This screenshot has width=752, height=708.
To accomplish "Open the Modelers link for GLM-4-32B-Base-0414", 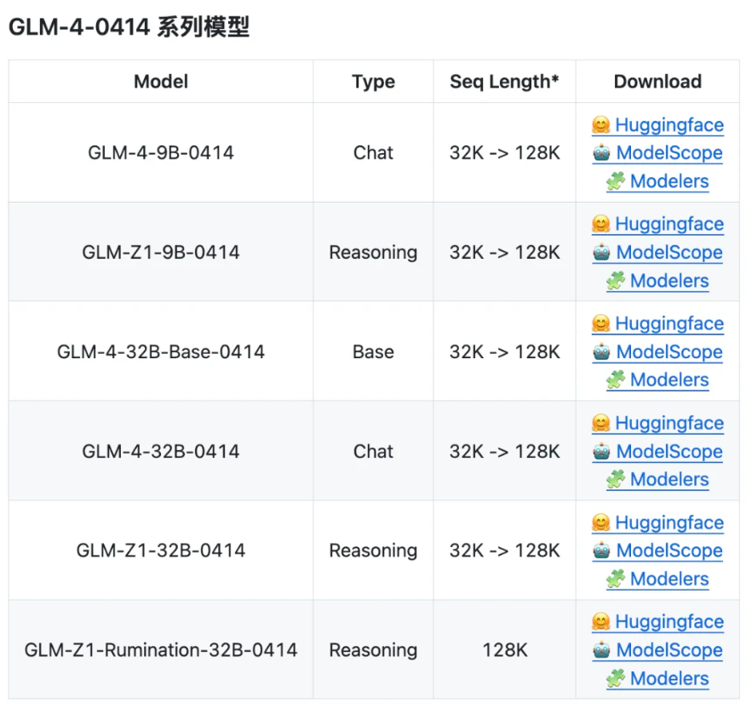I will click(669, 380).
